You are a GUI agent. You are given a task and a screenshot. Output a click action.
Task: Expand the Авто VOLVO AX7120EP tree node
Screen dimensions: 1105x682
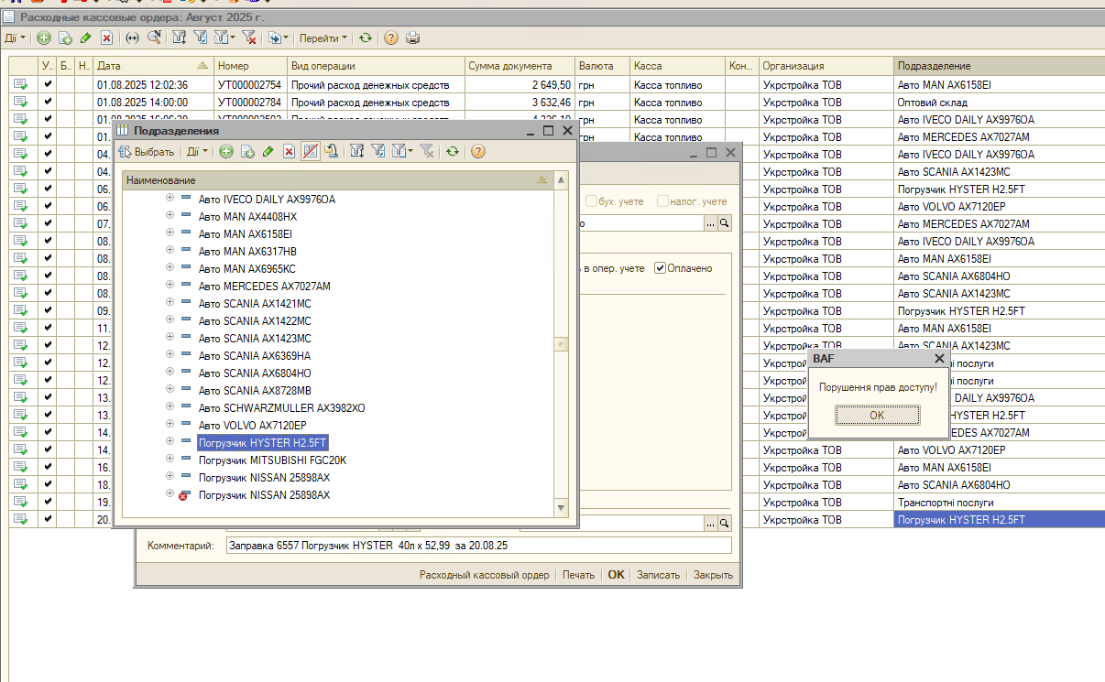pos(170,425)
